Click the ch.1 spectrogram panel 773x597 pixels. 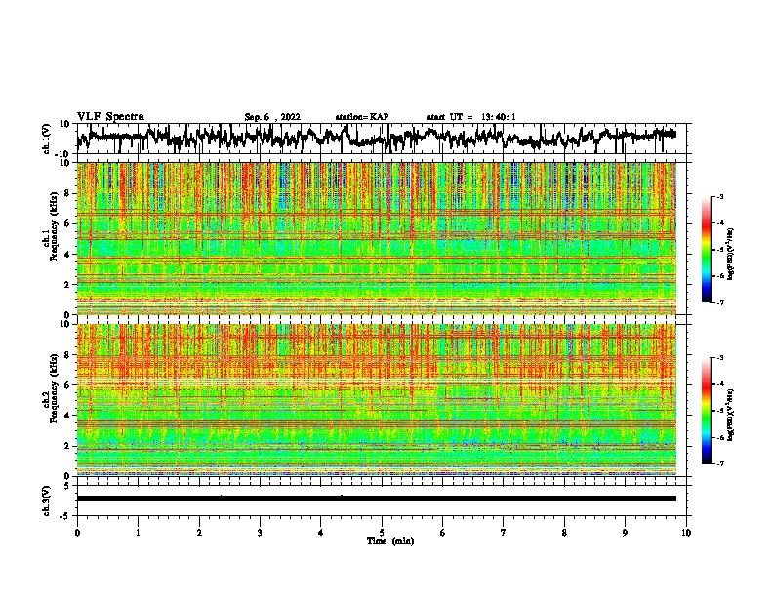point(376,238)
